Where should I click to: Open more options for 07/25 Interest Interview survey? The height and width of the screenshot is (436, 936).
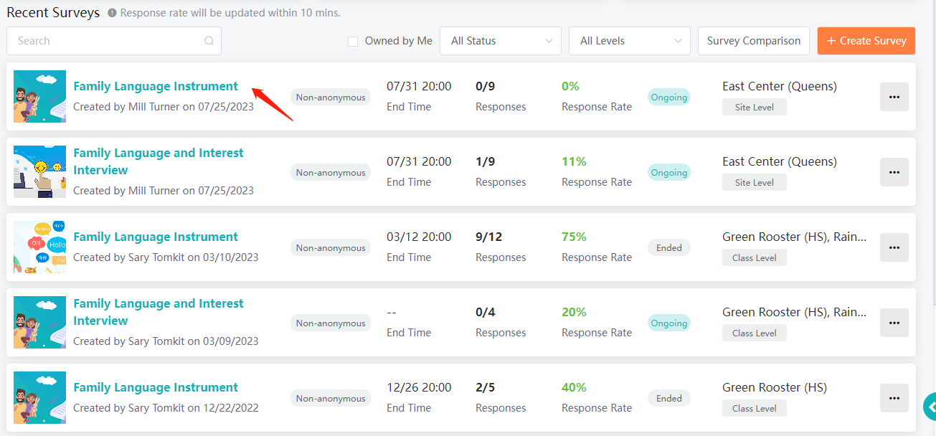point(894,172)
